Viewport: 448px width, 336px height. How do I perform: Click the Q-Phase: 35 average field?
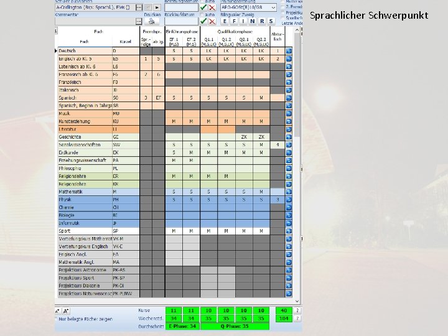pos(235,326)
